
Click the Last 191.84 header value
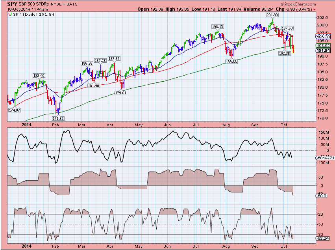[x=229, y=9]
